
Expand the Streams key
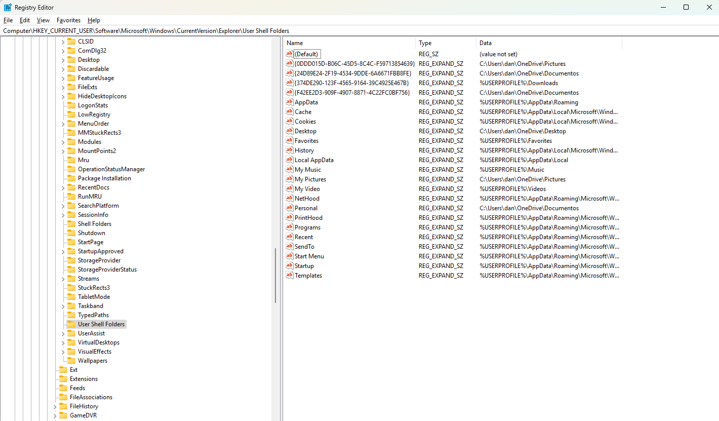[x=62, y=278]
